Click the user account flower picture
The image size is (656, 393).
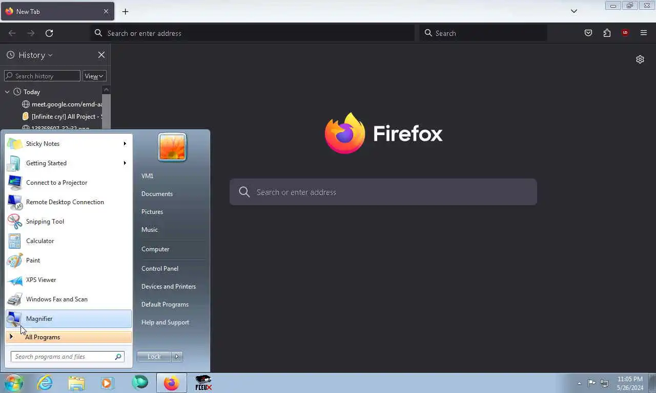point(172,147)
